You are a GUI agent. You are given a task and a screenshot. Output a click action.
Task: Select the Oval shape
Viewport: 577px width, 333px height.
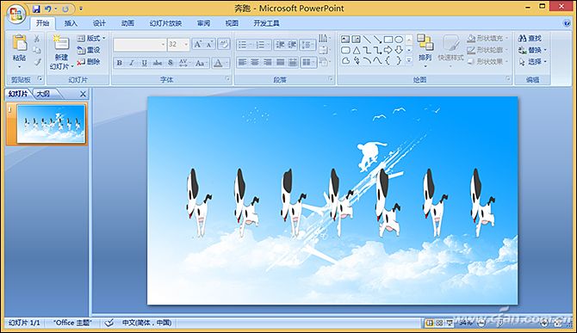coord(399,40)
